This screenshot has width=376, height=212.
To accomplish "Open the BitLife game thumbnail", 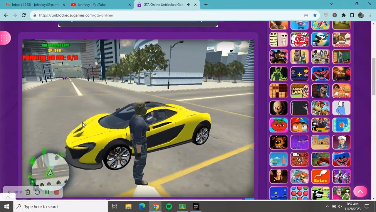I will pos(320,176).
